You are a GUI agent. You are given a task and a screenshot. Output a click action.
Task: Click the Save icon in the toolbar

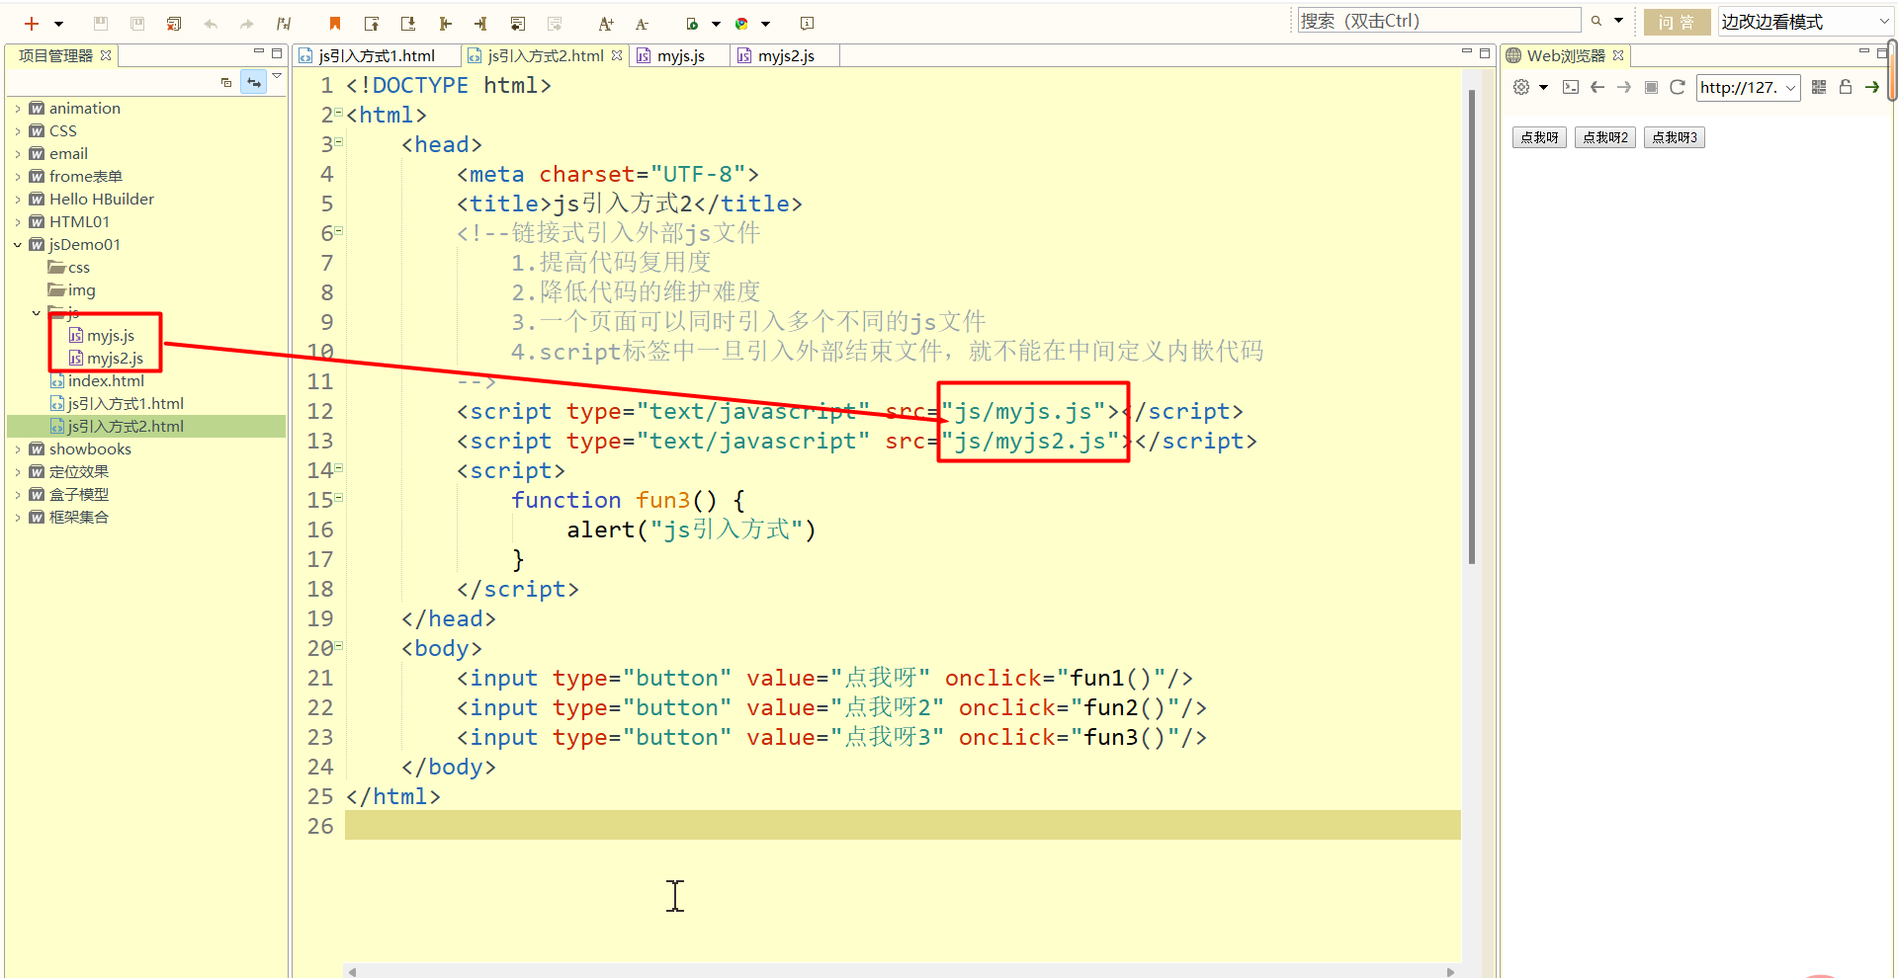pos(100,24)
